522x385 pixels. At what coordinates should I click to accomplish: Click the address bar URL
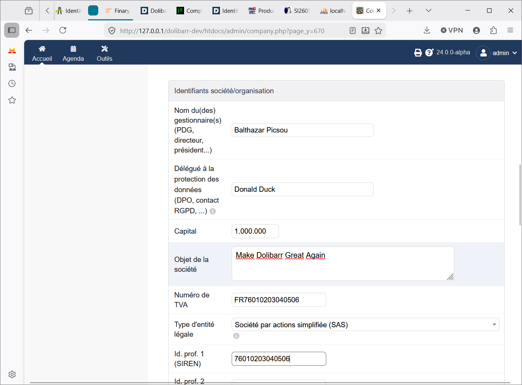pos(222,31)
